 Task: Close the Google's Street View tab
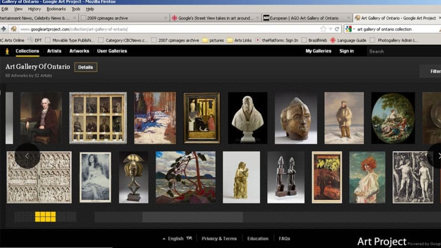[x=257, y=18]
